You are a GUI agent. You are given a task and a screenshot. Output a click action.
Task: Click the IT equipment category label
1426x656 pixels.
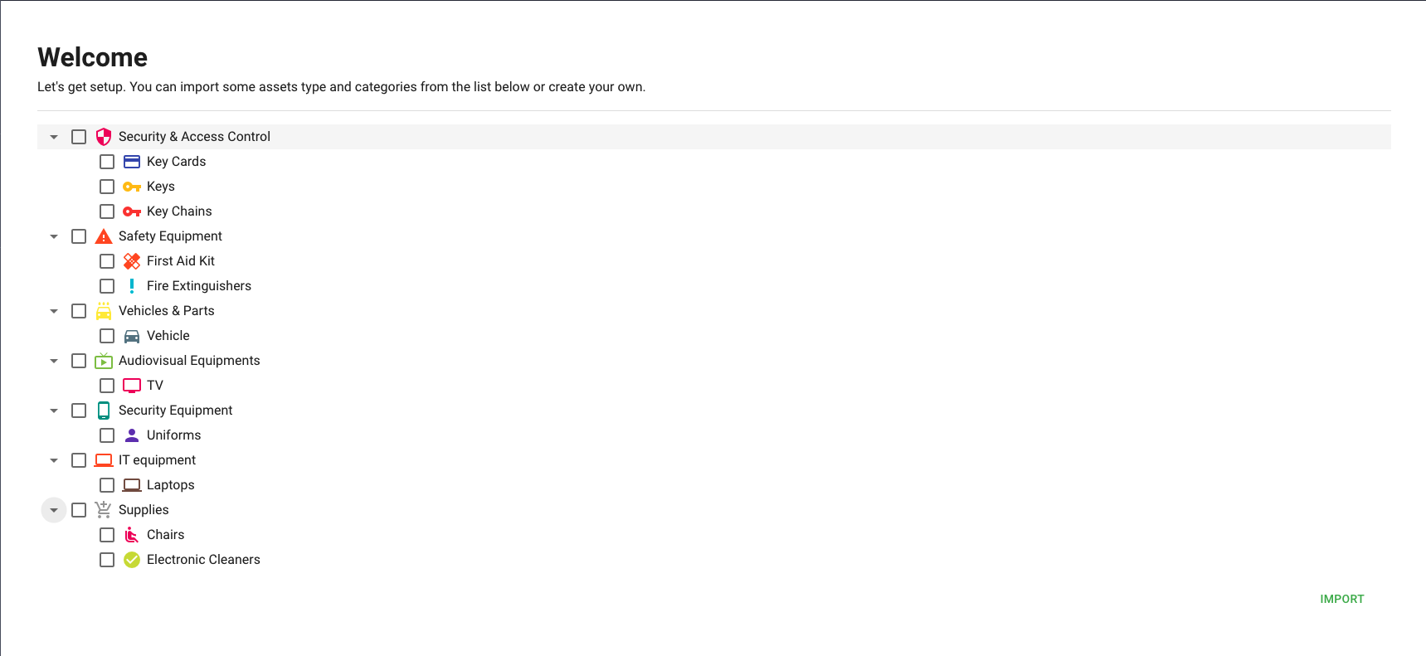(157, 460)
